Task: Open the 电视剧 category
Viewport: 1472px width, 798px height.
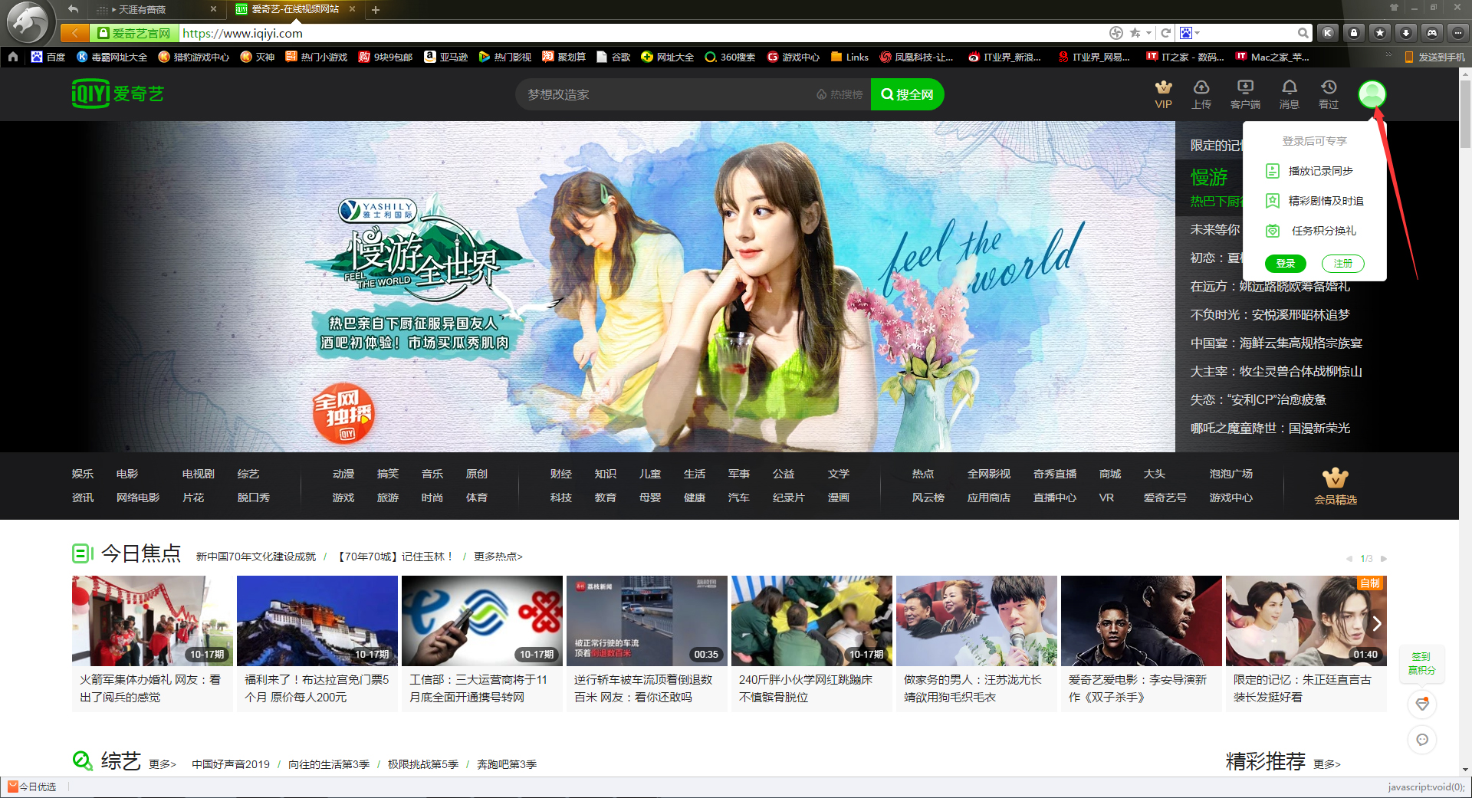Action: pyautogui.click(x=198, y=474)
